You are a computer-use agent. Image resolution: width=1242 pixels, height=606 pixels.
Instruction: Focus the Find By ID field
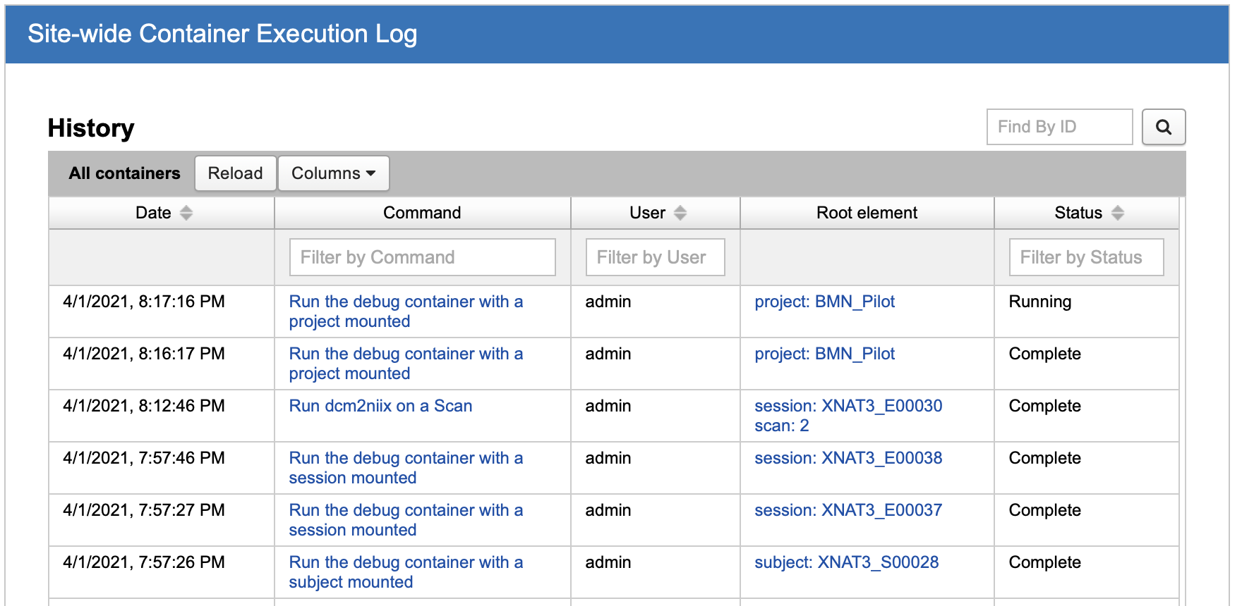pos(1059,127)
